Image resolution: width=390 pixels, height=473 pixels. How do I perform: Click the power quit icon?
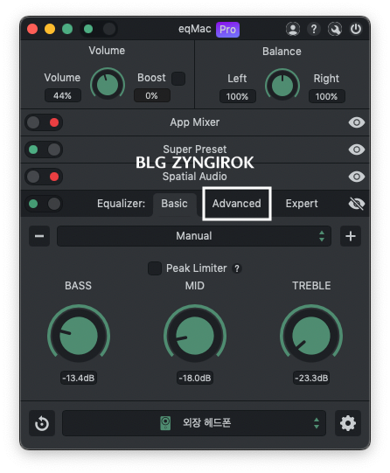click(x=356, y=29)
